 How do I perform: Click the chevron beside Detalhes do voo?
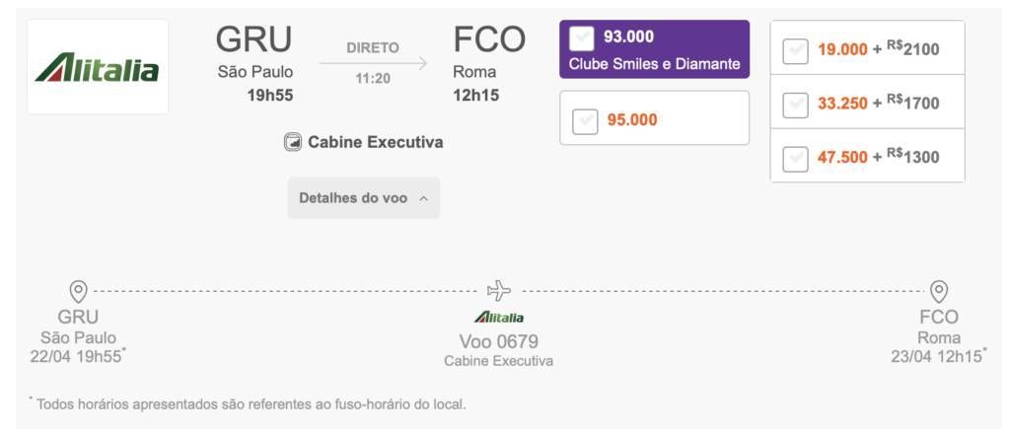[x=423, y=199]
